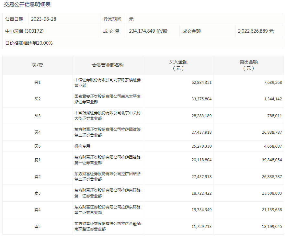Select the 卖2 row label
The height and width of the screenshot is (237, 286).
point(37,177)
